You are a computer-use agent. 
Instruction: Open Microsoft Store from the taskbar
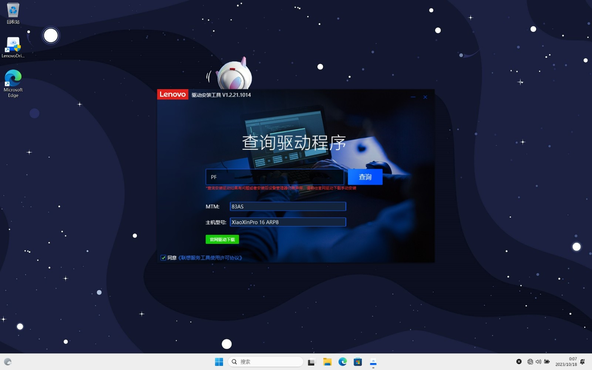point(358,362)
